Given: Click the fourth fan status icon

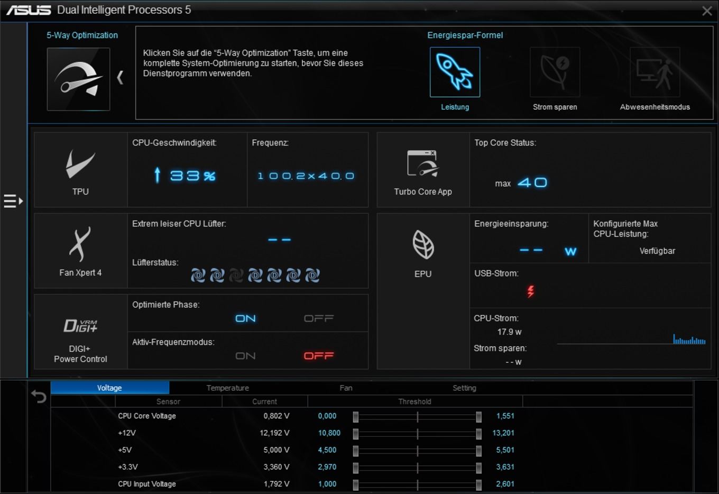Looking at the screenshot, I should [255, 275].
